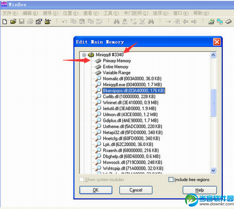Select Uxtheme.dll module entry
The width and height of the screenshot is (234, 209).
click(132, 126)
